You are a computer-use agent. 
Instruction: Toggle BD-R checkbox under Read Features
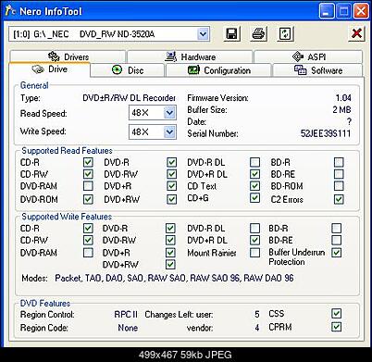[x=339, y=162]
